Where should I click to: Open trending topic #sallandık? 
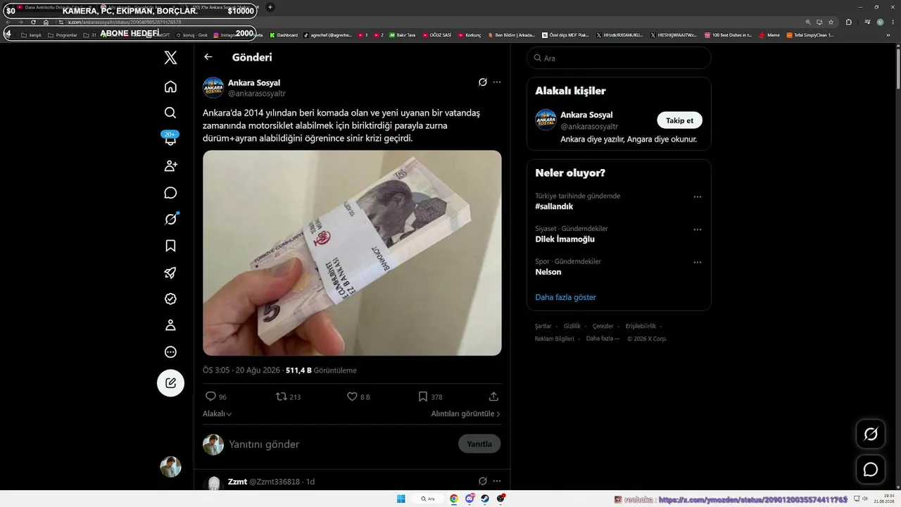click(x=554, y=206)
